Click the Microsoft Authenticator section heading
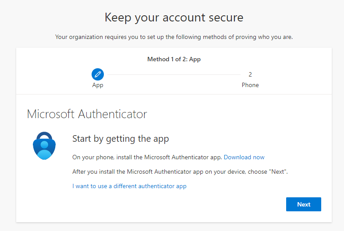The image size is (344, 231). point(87,114)
